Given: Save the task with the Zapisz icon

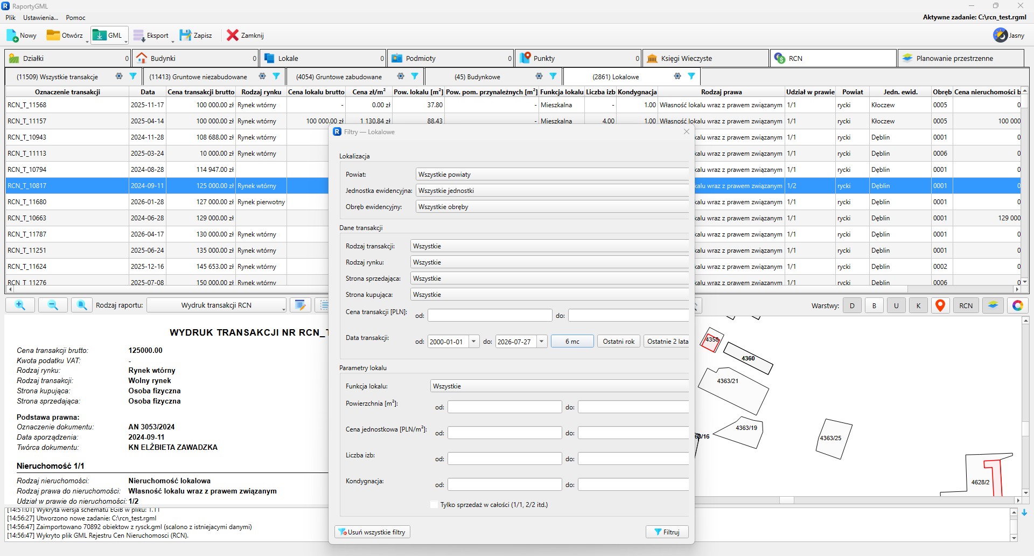Looking at the screenshot, I should (185, 36).
